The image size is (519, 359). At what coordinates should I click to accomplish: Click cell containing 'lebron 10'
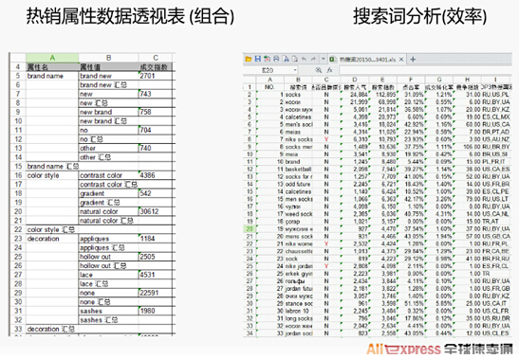[x=298, y=311]
